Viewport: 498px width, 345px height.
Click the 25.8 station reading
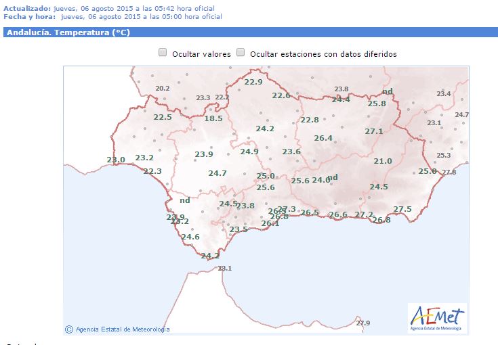377,103
